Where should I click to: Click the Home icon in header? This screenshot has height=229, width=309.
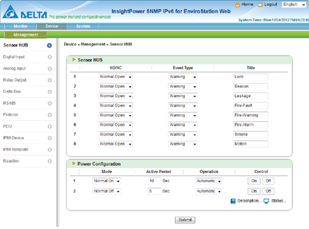pos(238,4)
